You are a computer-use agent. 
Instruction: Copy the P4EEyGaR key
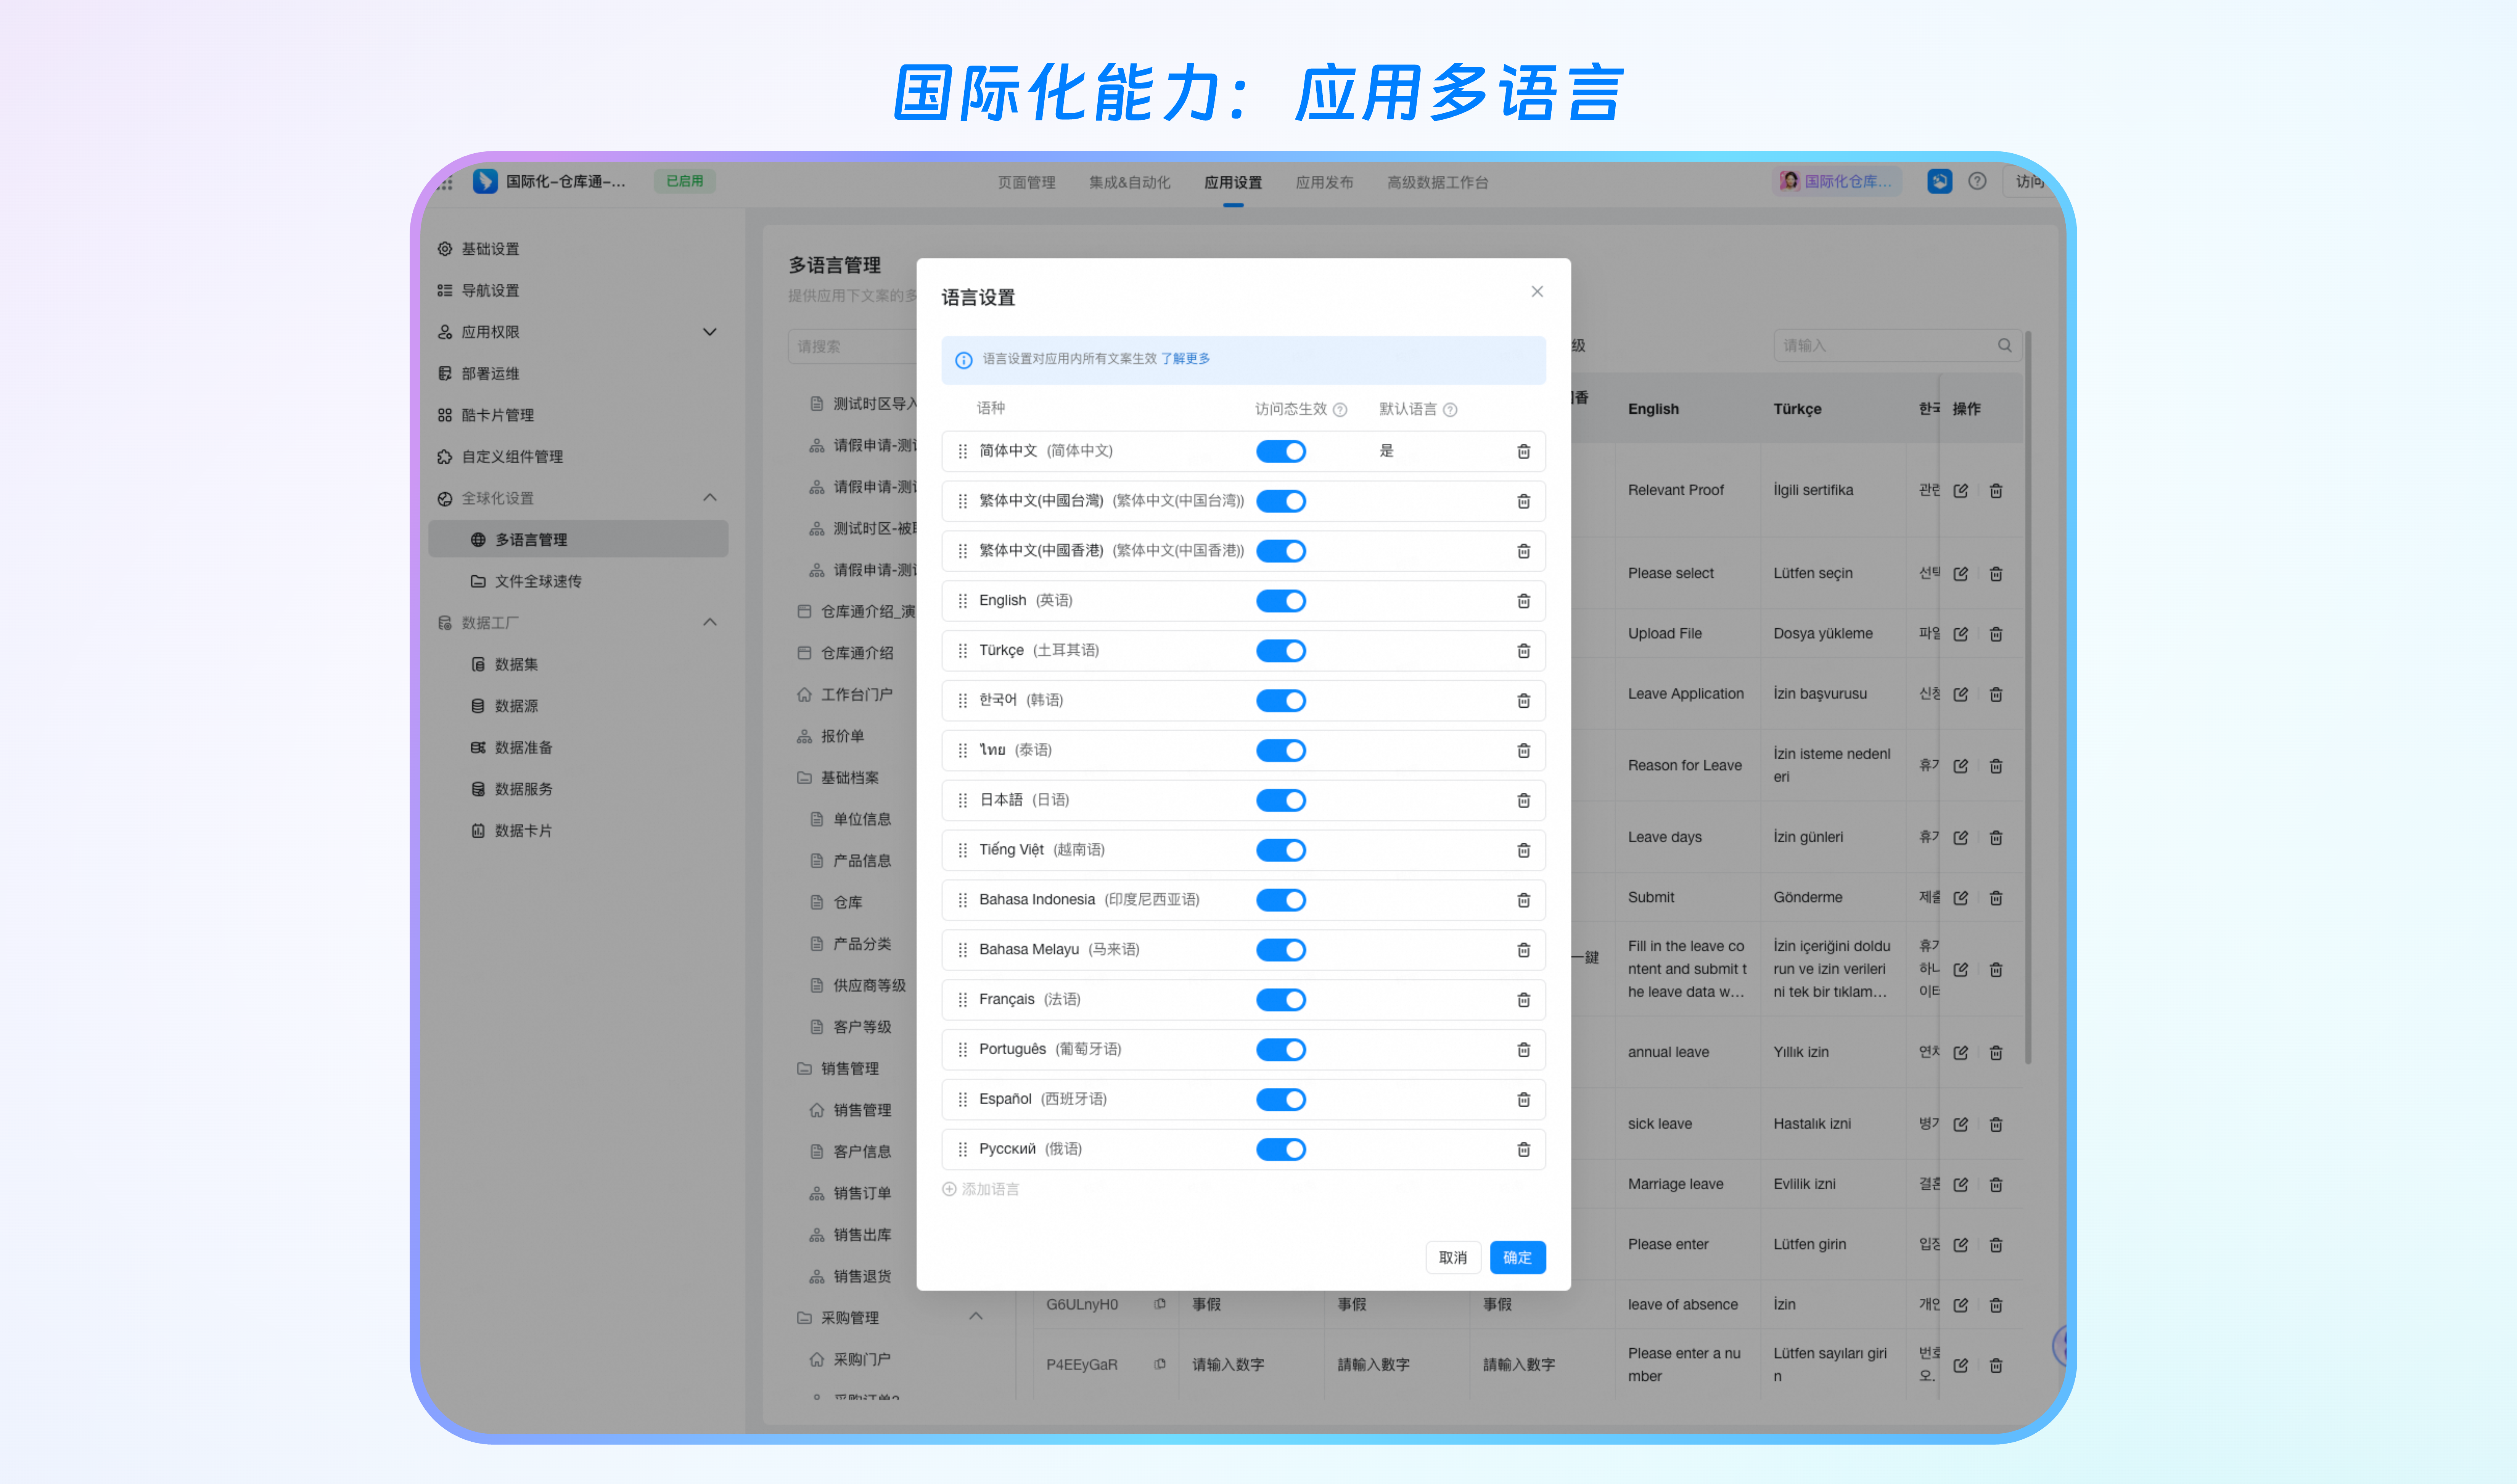(x=1159, y=1364)
